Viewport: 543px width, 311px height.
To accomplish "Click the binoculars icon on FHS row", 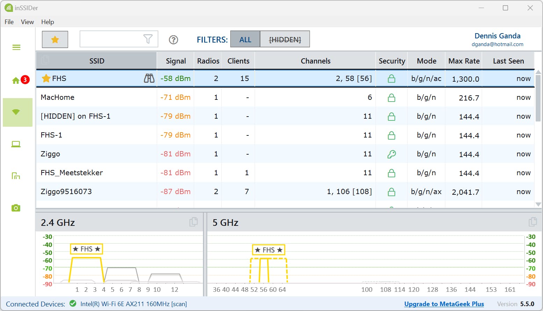I will coord(149,79).
